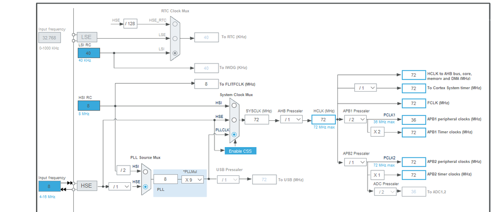Click the APB2 timer clocks value box

414,175
